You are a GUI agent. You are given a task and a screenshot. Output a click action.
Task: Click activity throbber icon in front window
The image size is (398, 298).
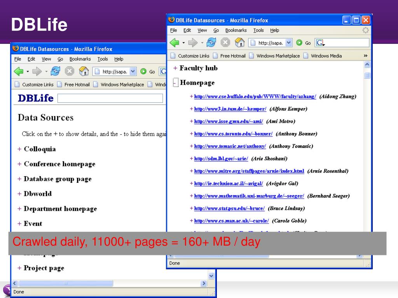click(x=365, y=30)
